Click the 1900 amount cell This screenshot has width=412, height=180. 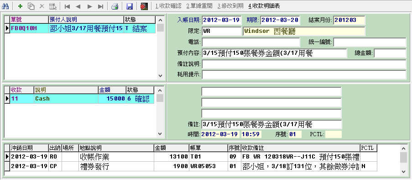pyautogui.click(x=171, y=166)
